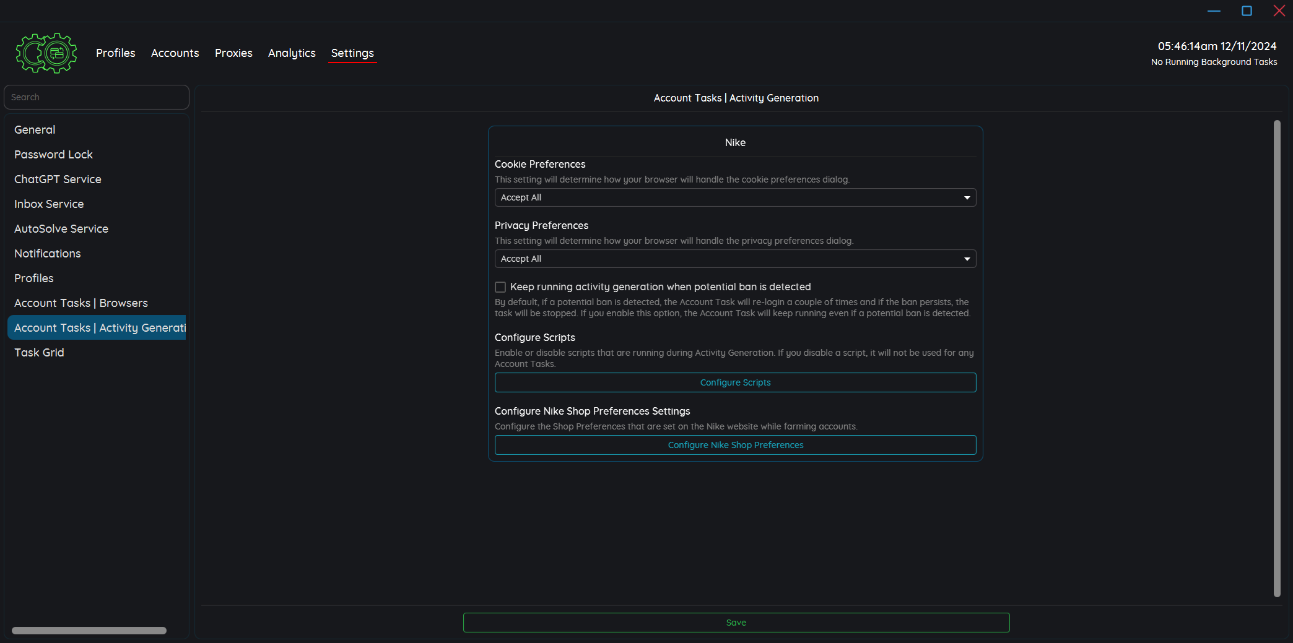This screenshot has height=643, width=1293.
Task: Switch to the Profiles tab
Action: point(115,53)
